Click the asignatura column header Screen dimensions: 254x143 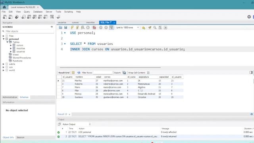144,77
